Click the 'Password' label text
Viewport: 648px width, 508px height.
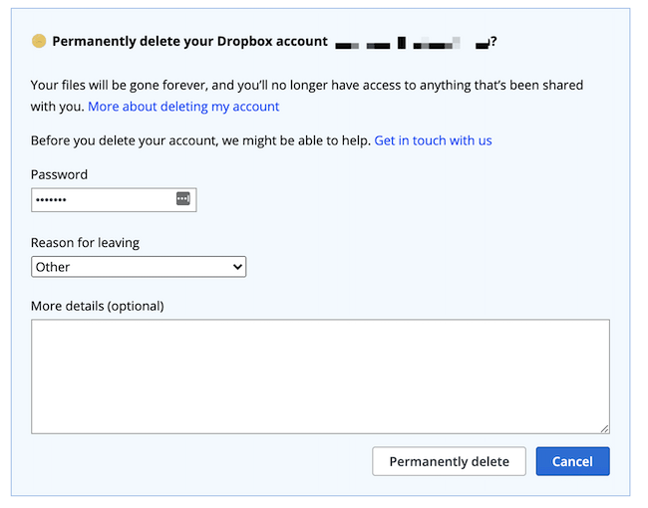[59, 174]
